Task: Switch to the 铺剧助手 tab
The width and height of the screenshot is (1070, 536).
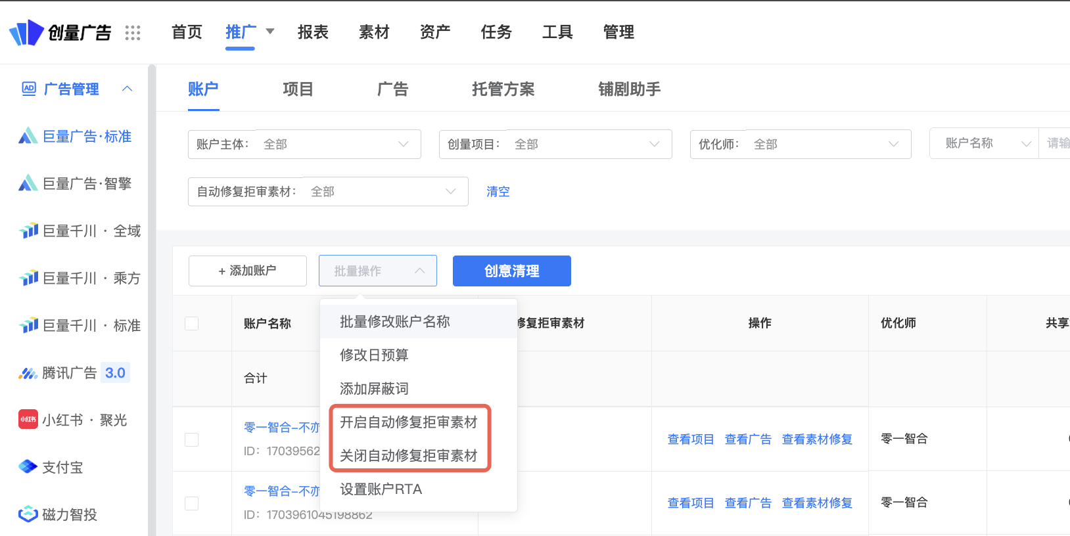Action: [x=630, y=89]
